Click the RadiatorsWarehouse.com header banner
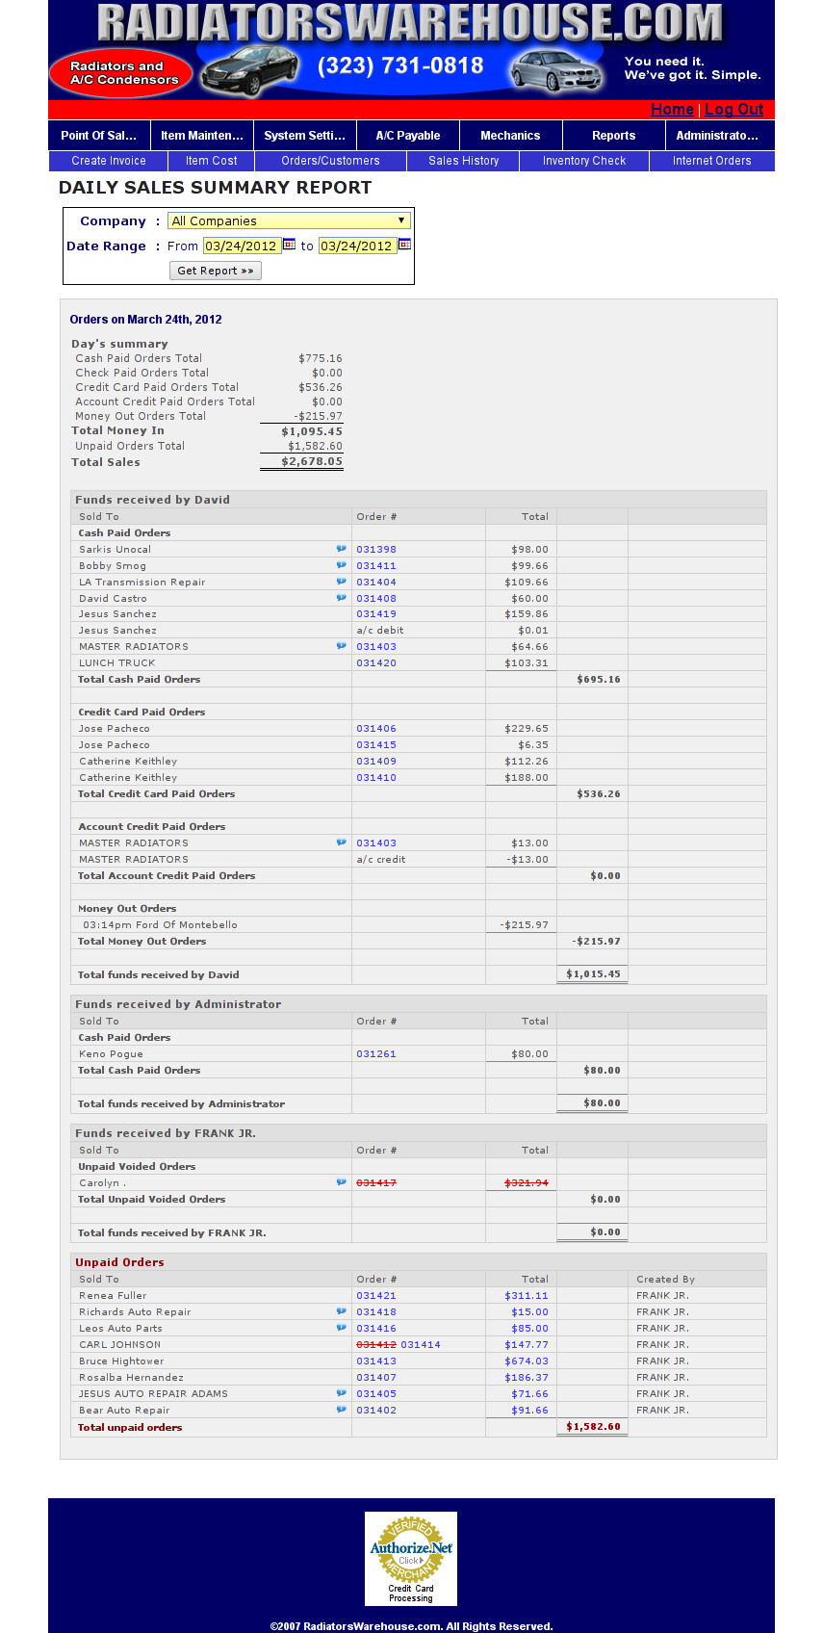 point(411,50)
